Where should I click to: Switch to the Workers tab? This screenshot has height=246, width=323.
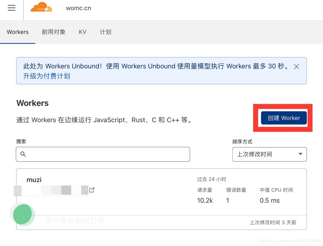tap(18, 32)
